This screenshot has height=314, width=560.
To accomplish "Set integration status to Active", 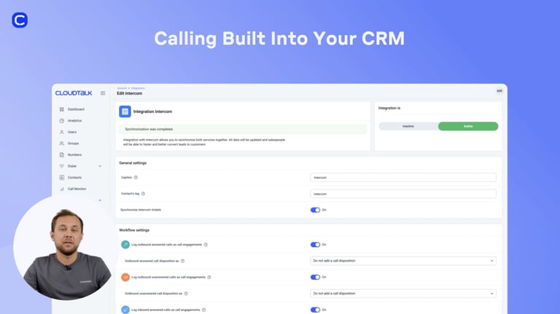I will [x=468, y=126].
